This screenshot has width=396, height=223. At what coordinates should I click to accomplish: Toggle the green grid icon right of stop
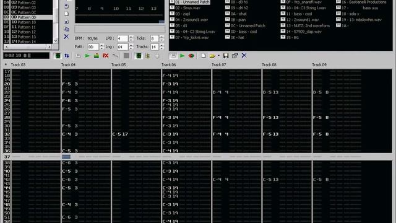pyautogui.click(x=139, y=56)
